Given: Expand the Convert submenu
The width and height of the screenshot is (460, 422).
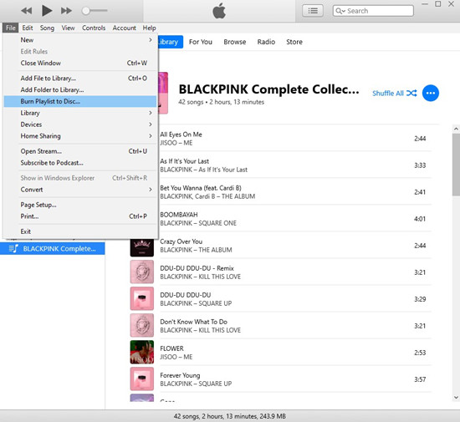Looking at the screenshot, I should 80,190.
